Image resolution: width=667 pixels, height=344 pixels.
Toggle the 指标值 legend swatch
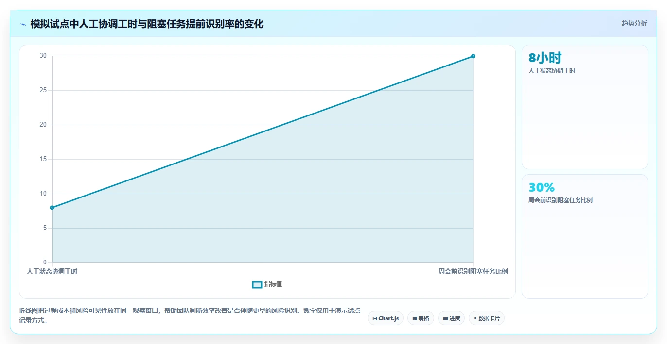coord(257,284)
